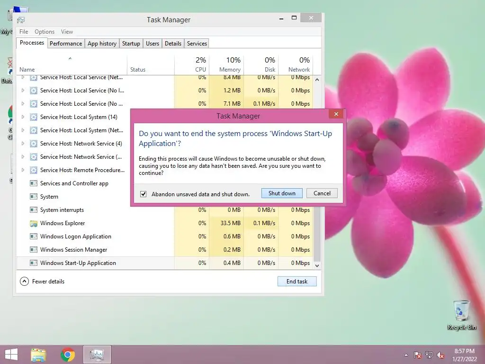This screenshot has width=485, height=364.
Task: Open the Recycle Bin desktop icon
Action: pos(461,315)
